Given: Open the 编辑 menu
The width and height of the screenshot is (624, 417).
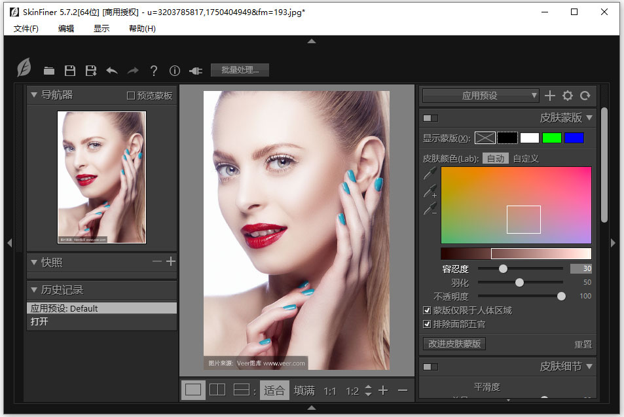Looking at the screenshot, I should tap(66, 29).
